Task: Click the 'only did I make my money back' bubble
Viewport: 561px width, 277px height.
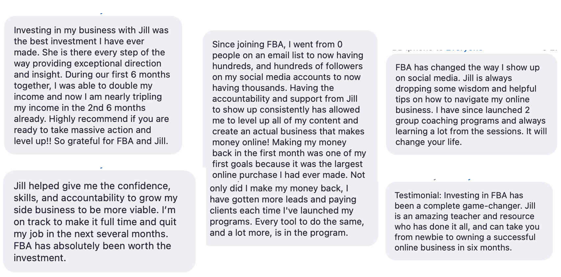Action: pos(292,213)
